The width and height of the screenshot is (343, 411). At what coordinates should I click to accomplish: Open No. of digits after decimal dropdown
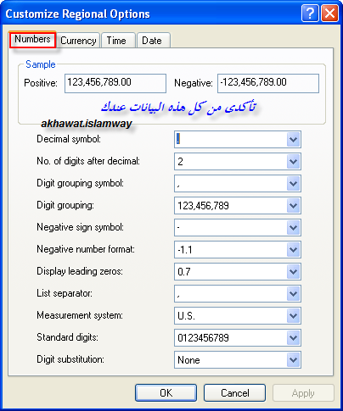click(x=293, y=161)
